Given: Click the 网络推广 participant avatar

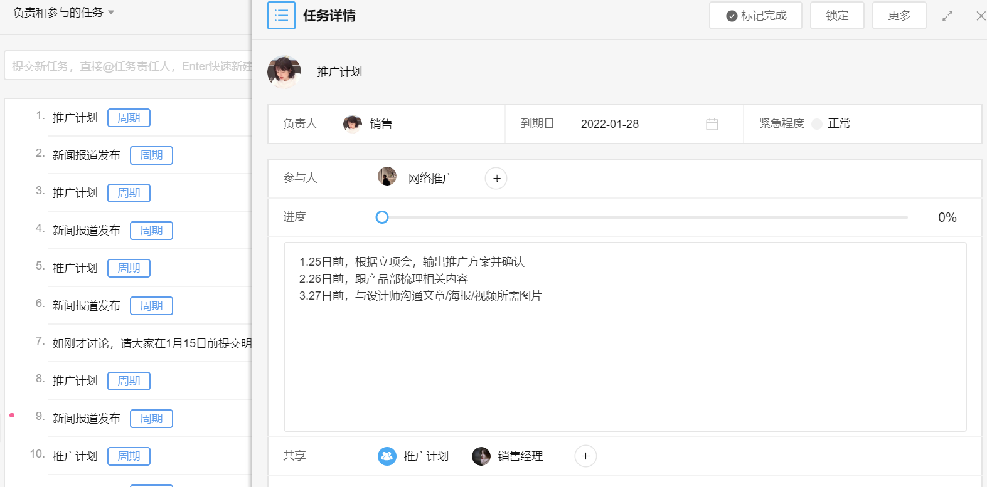Looking at the screenshot, I should pyautogui.click(x=387, y=177).
